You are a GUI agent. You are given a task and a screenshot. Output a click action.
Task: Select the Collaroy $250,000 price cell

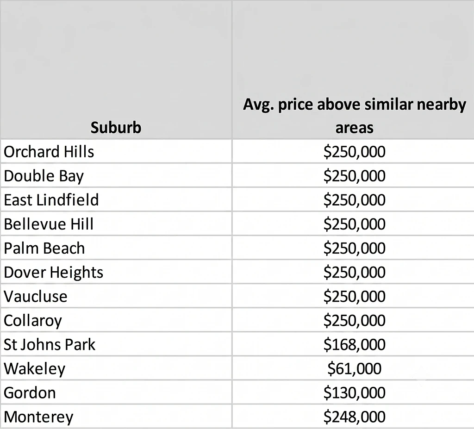(353, 320)
